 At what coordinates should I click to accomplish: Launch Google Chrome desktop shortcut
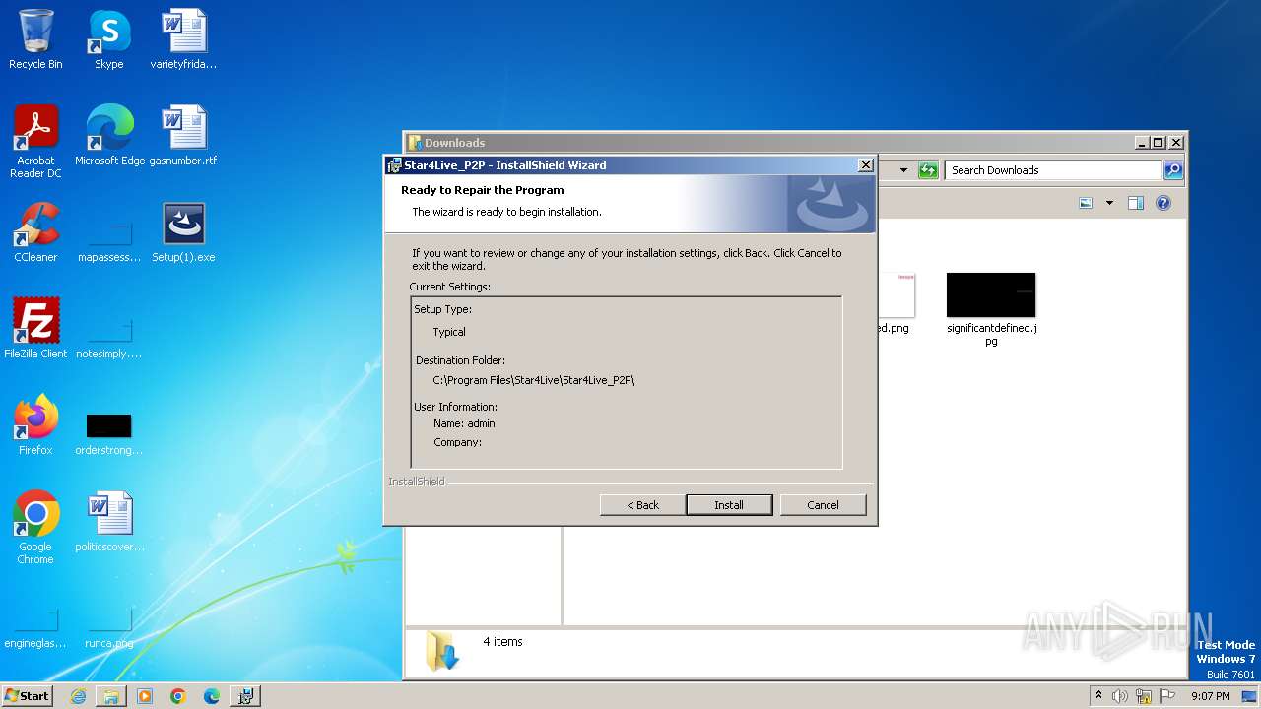click(x=35, y=528)
